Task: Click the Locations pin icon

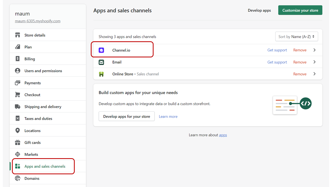Action: pos(18,131)
